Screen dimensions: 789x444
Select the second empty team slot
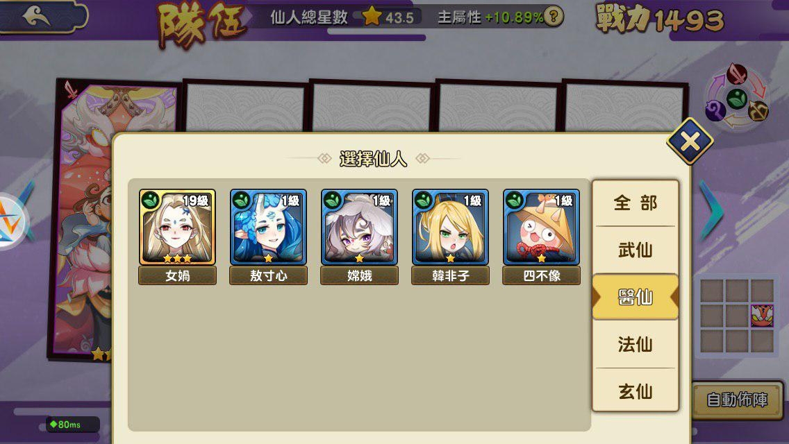372,105
